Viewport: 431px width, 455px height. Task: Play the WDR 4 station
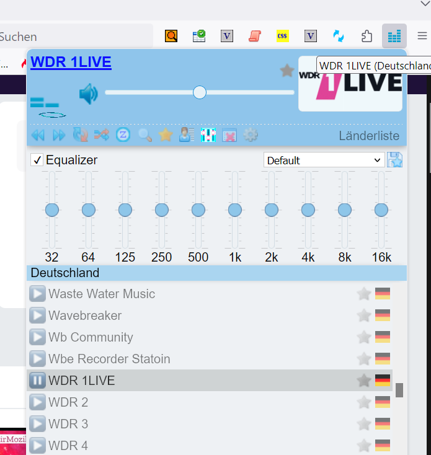click(x=37, y=446)
